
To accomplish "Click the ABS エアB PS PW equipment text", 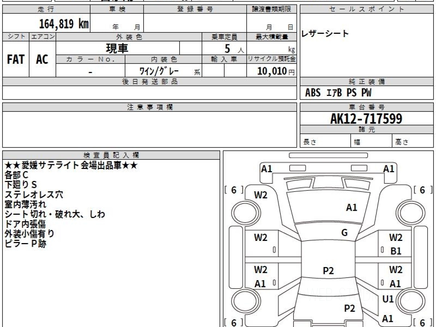I will click(x=338, y=93).
